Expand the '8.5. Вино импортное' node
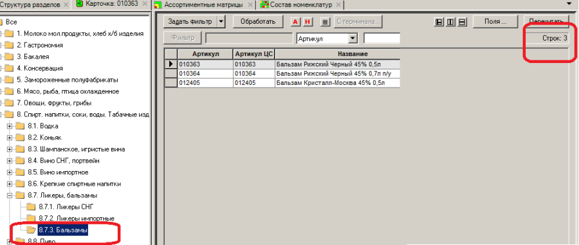Screen dimensions: 579x245 (10, 172)
